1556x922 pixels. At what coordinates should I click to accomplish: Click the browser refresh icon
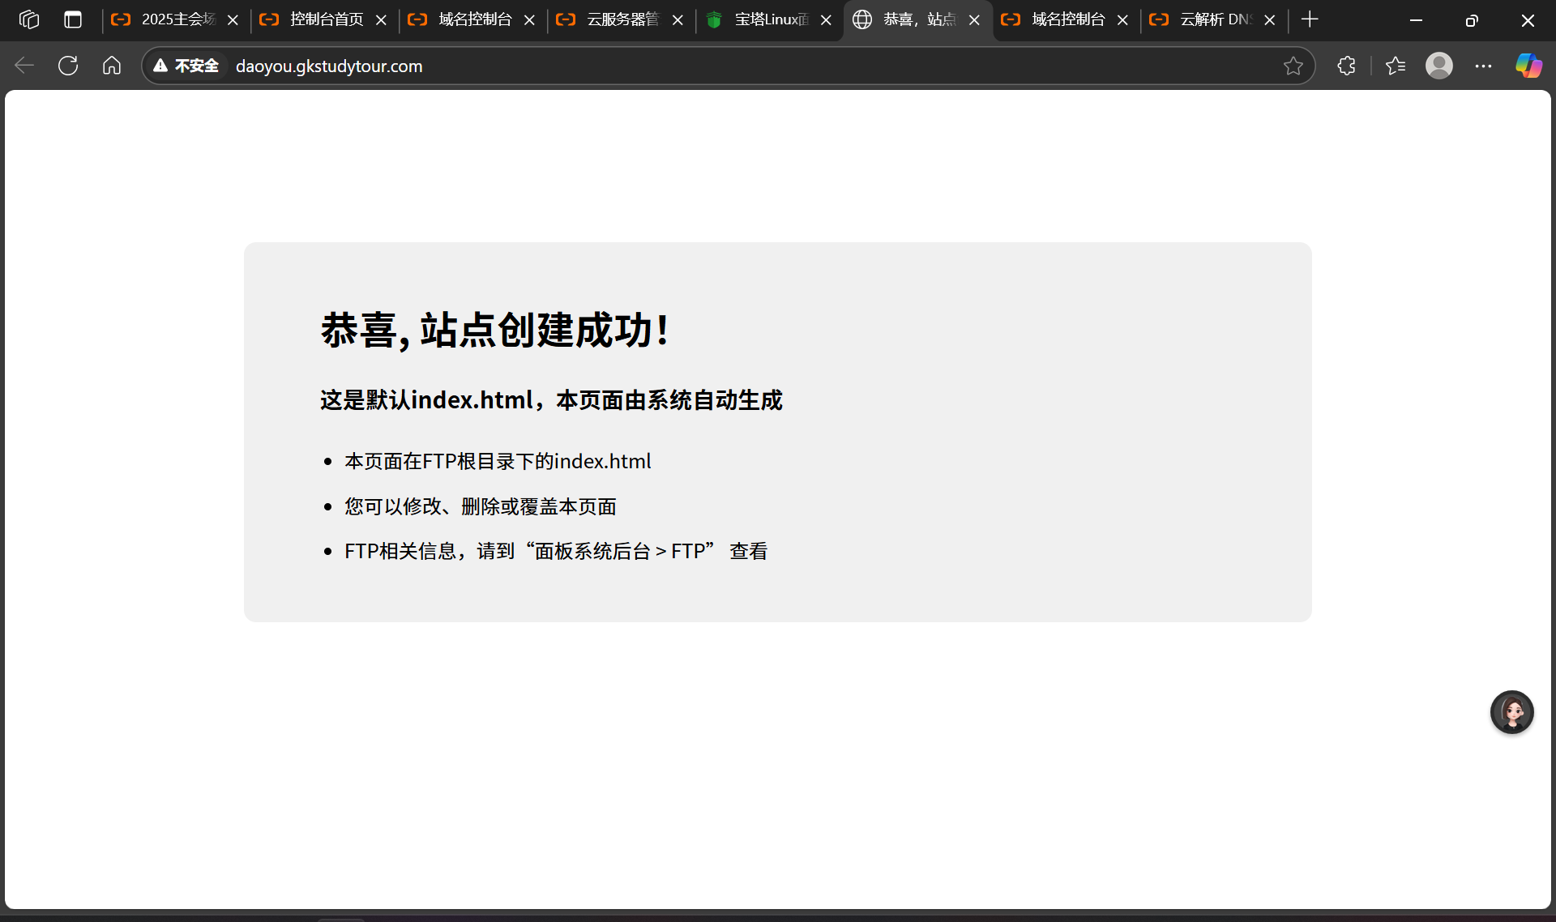pos(68,66)
